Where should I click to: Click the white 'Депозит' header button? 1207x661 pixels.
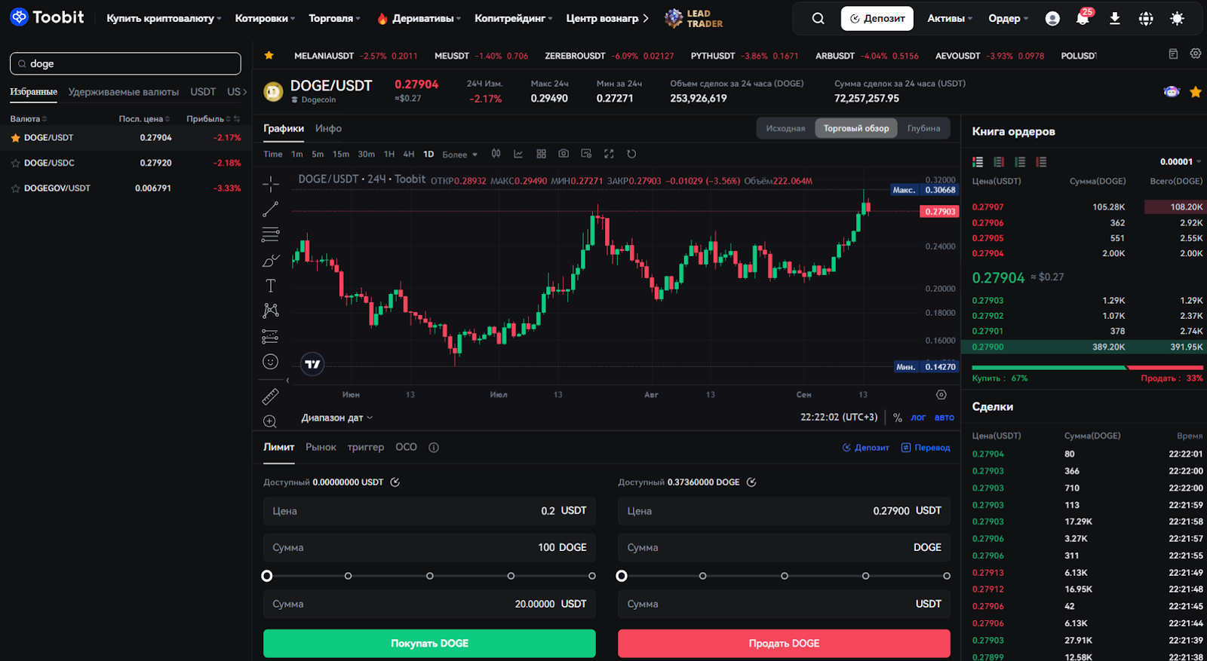(x=877, y=18)
